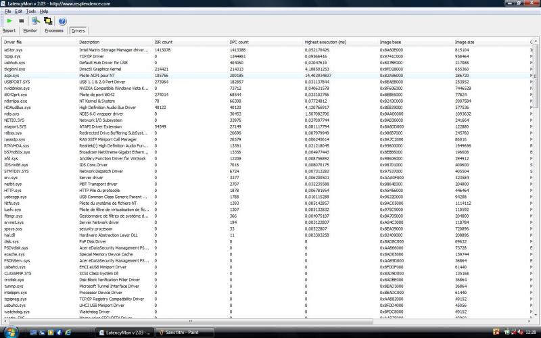Click the volume speaker tray icon
The height and width of the screenshot is (338, 541).
coord(520,333)
